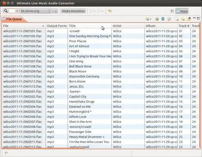Click the edit tags icon next to the trash can

click(x=169, y=19)
